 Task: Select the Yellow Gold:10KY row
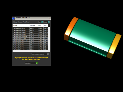click(30, 30)
